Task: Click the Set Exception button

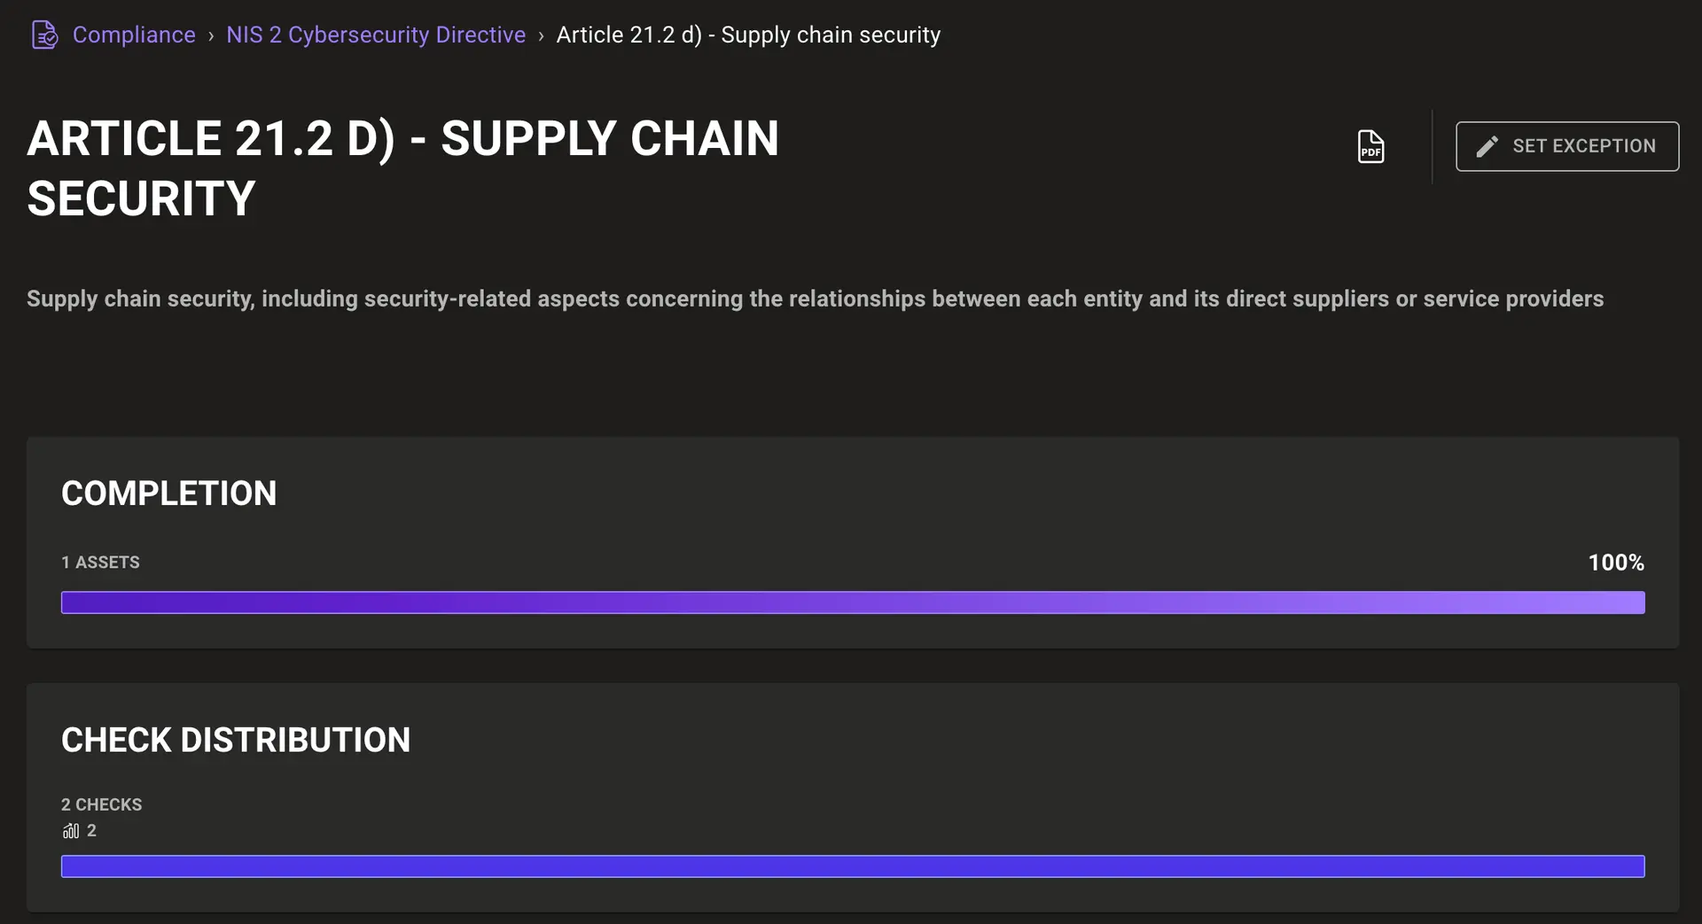Action: coord(1567,146)
